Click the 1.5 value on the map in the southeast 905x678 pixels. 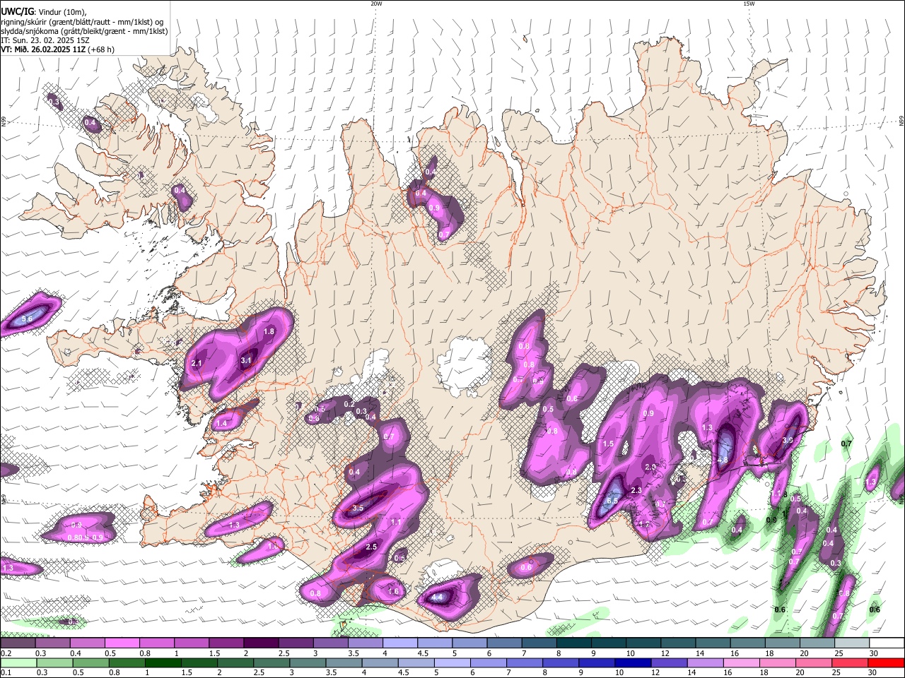coord(608,444)
